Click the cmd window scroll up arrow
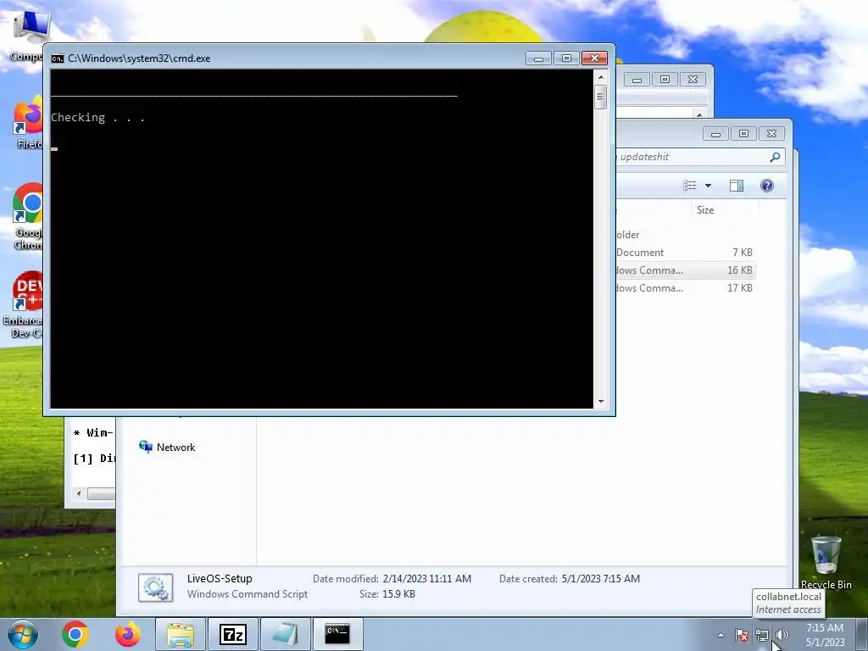868x651 pixels. pyautogui.click(x=601, y=77)
